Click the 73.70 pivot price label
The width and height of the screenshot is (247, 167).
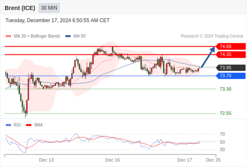[230, 76]
